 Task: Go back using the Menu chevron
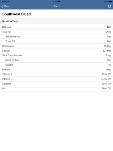tap(2, 6)
